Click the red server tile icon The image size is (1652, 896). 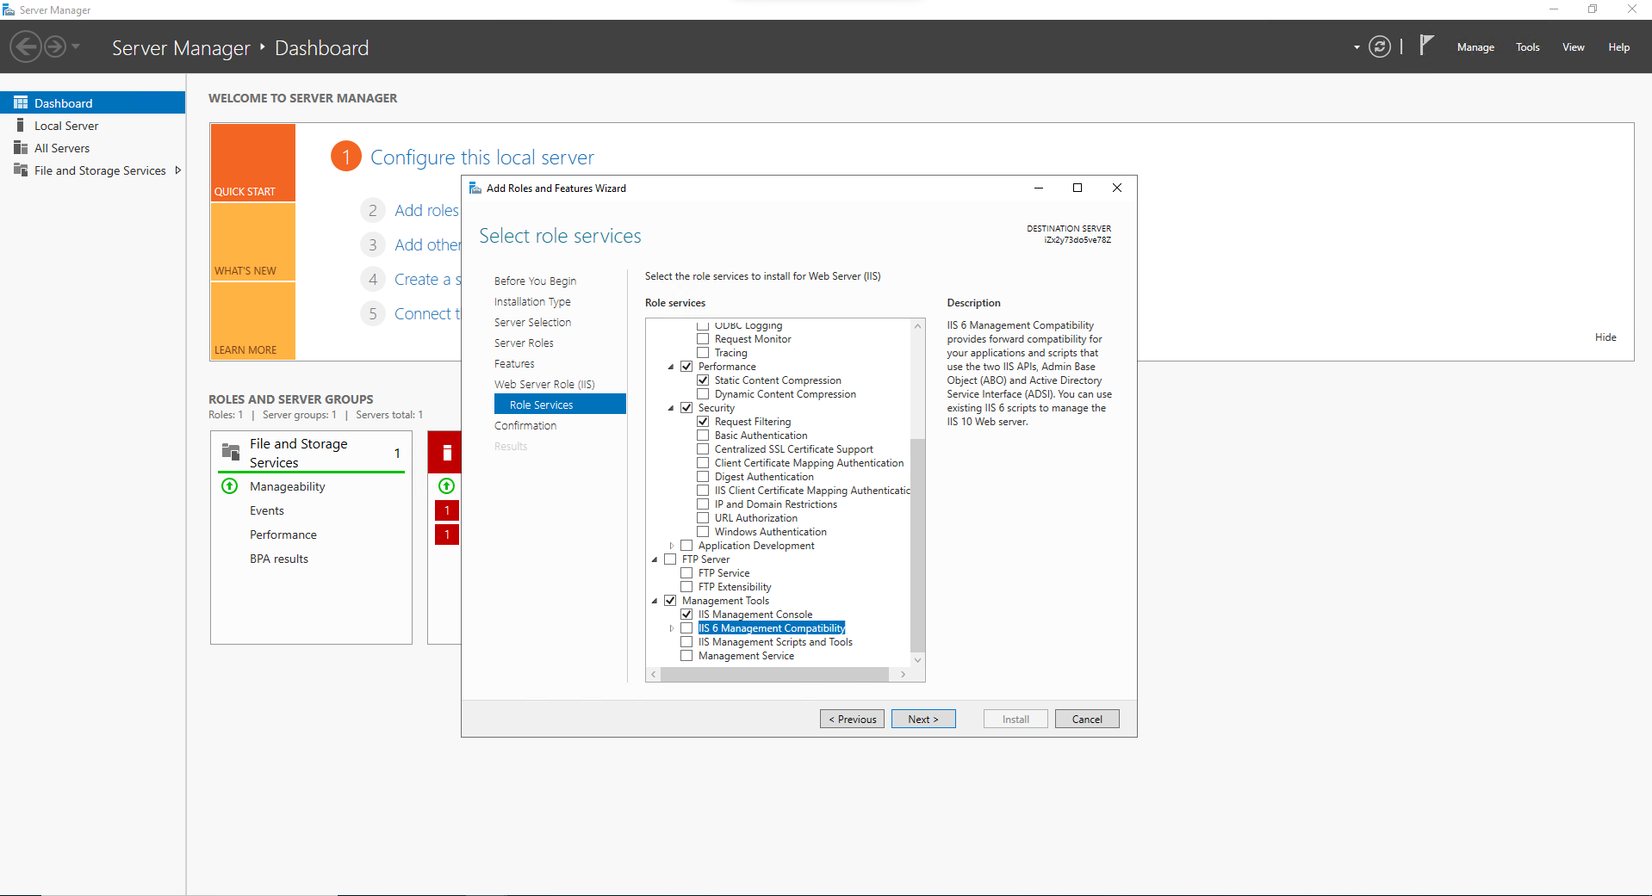[446, 453]
